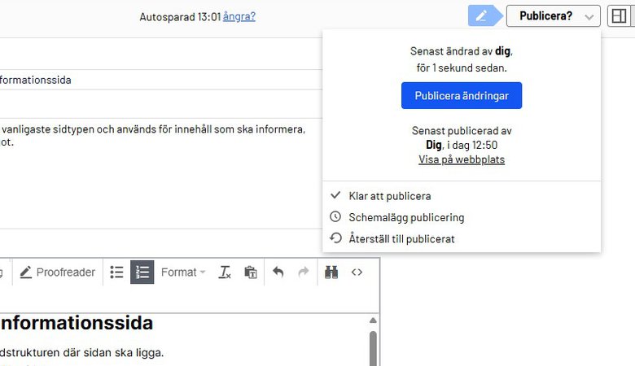The image size is (635, 366).
Task: Click the ångra? undo link
Action: click(x=239, y=16)
